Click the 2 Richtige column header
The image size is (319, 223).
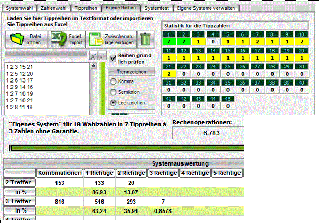click(131, 173)
